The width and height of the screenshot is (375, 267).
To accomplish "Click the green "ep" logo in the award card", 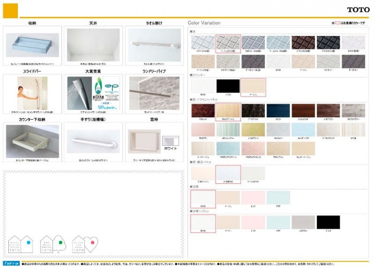I will (112, 86).
